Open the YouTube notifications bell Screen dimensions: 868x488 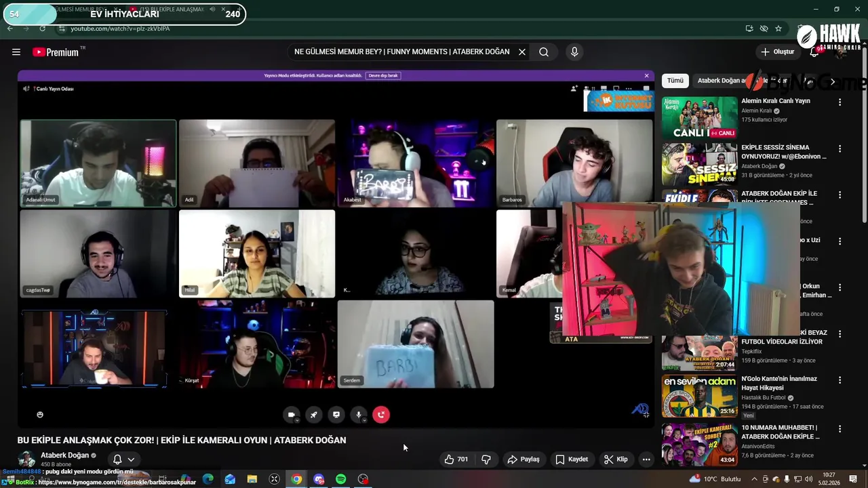pos(816,52)
